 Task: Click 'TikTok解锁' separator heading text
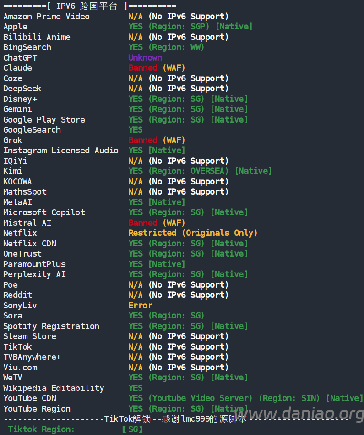click(x=127, y=419)
